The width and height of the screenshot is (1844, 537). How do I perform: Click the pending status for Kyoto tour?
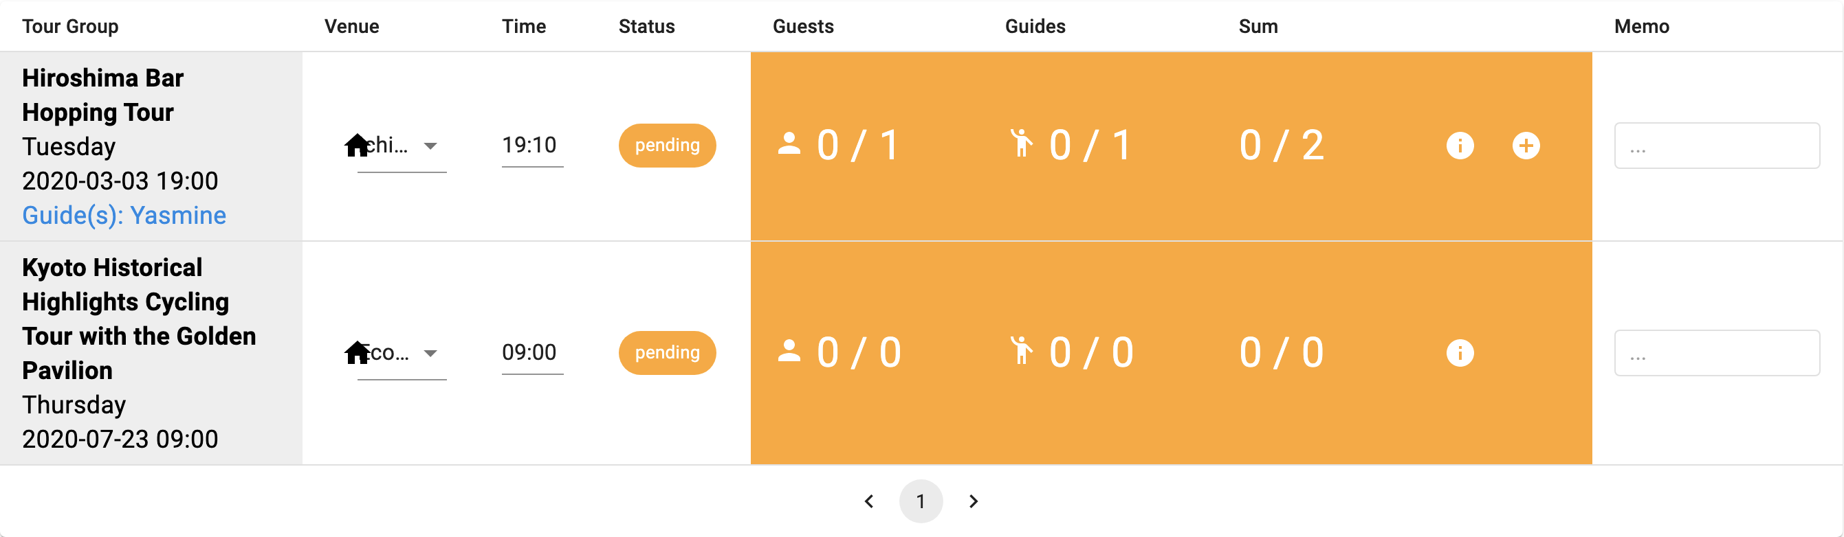(x=667, y=353)
